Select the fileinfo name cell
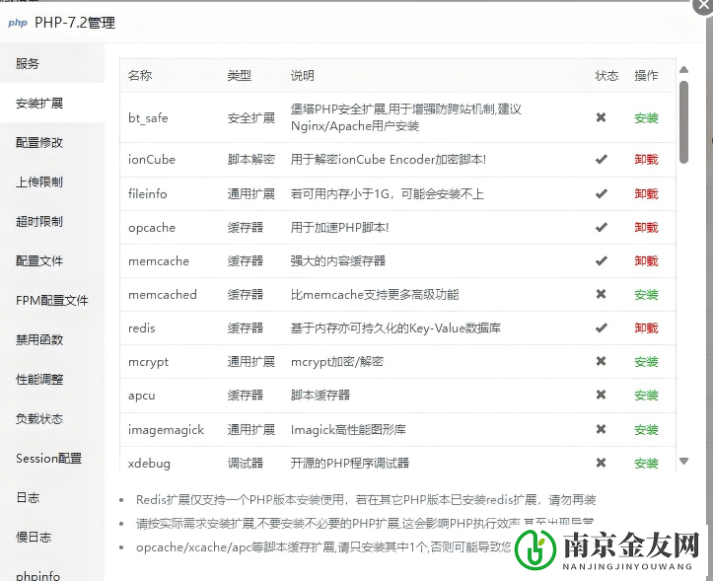Image resolution: width=713 pixels, height=581 pixels. (x=148, y=194)
